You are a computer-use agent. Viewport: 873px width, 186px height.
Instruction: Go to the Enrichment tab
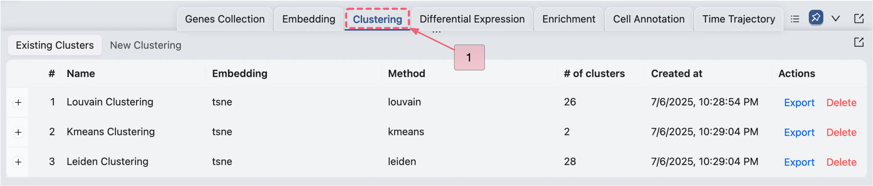pos(568,19)
